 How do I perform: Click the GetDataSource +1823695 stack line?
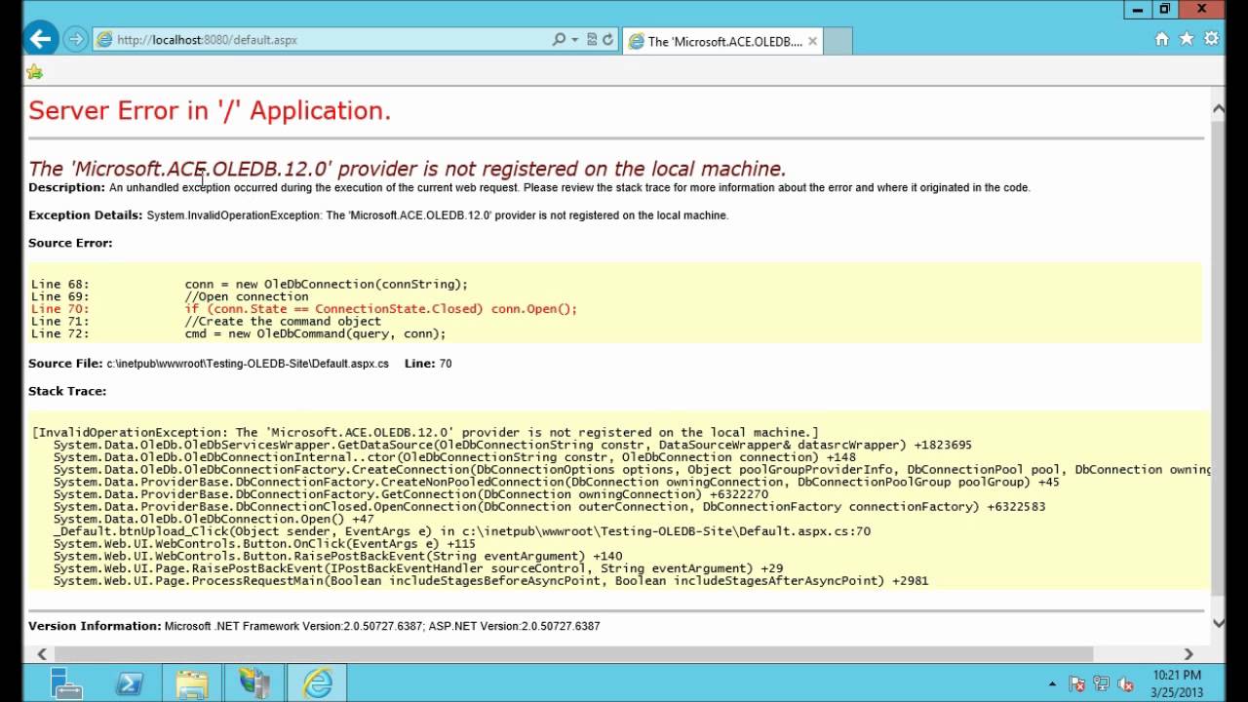(513, 445)
